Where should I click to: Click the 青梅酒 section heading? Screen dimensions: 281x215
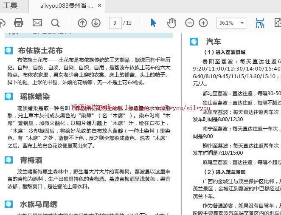pyautogui.click(x=31, y=160)
